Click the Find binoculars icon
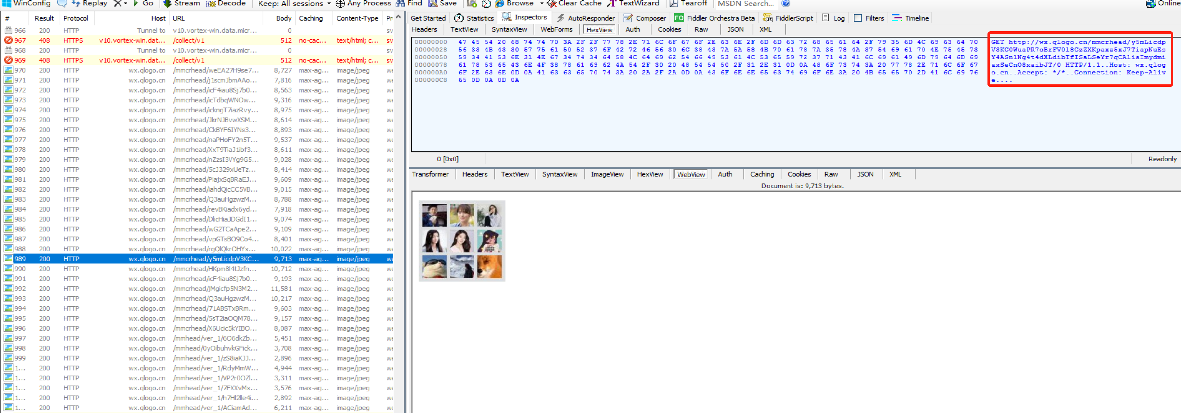Screen dimensions: 1181x413 (400, 3)
